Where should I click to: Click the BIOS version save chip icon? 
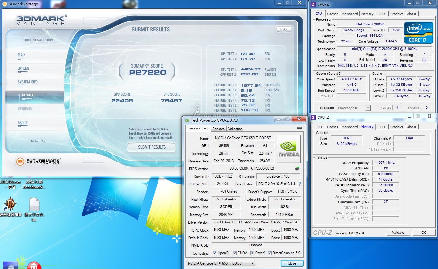pyautogui.click(x=297, y=168)
